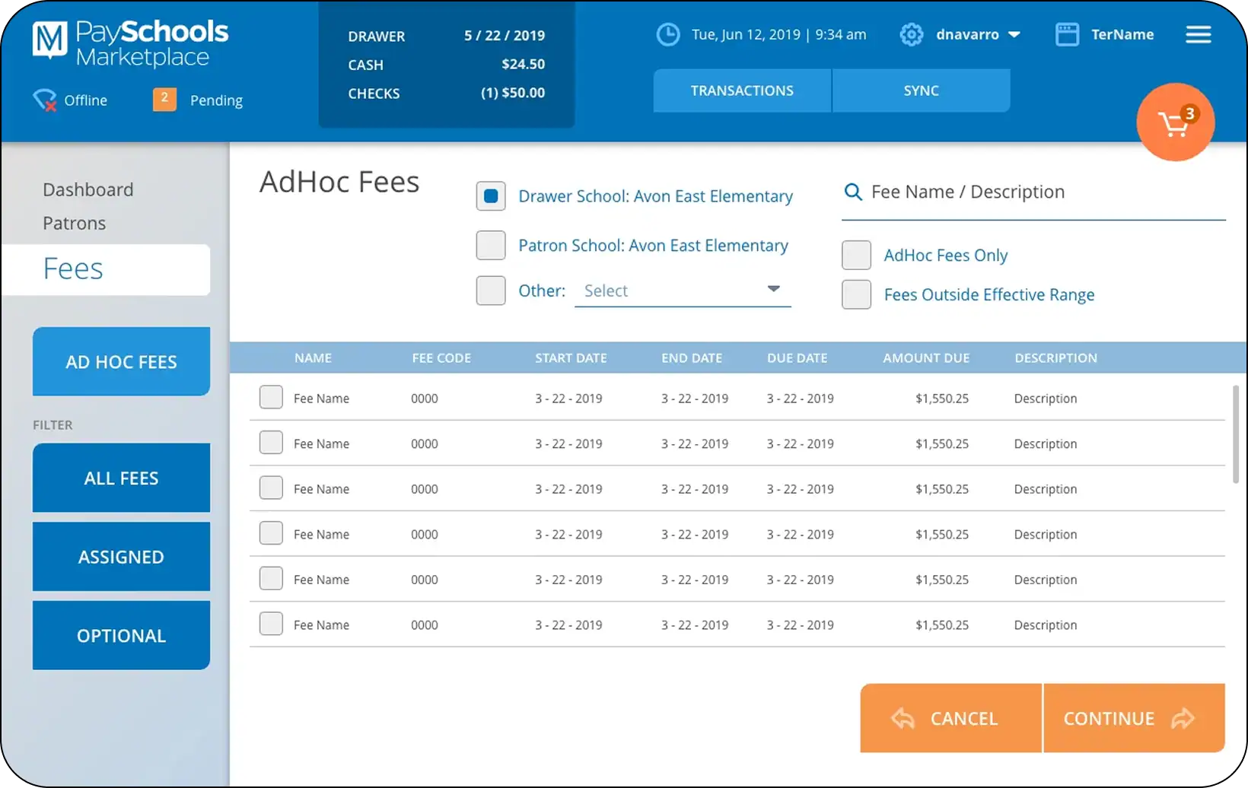Click the settings gear icon beside dnavarro
The image size is (1248, 788).
[x=911, y=35]
